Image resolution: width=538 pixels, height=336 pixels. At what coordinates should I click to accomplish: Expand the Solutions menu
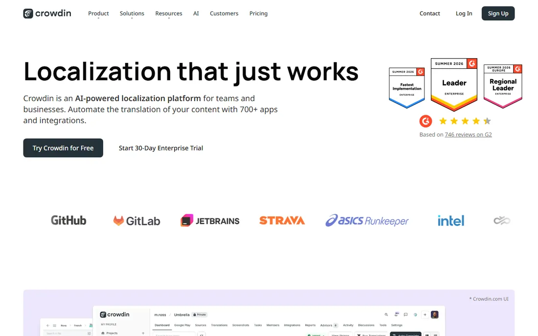pos(132,13)
